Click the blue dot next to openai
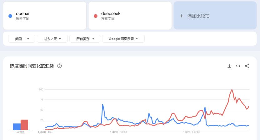 [x=10, y=16]
